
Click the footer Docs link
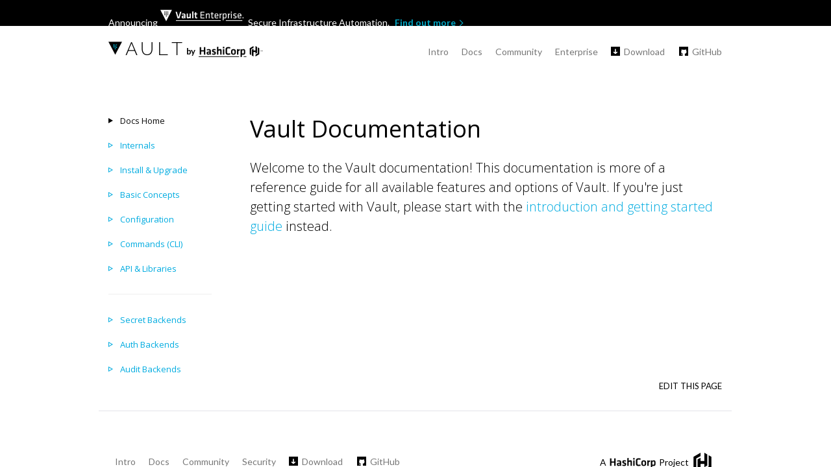159,462
